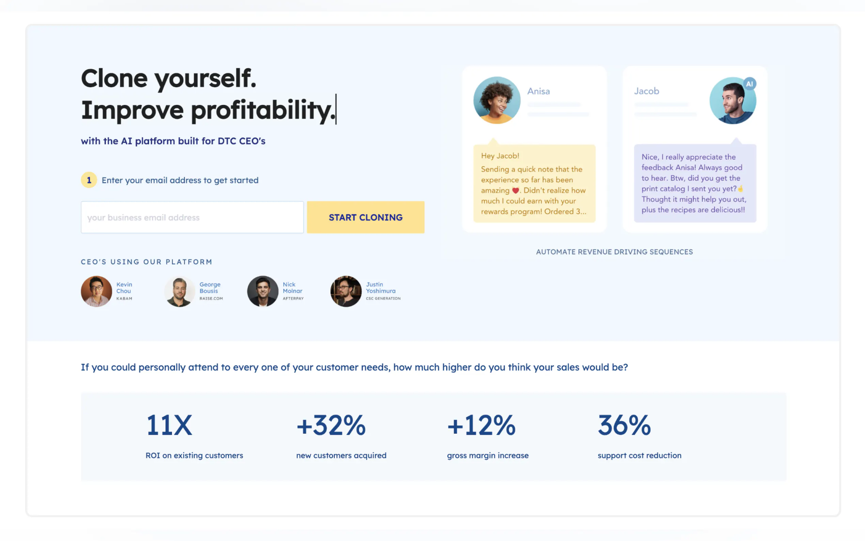
Task: Click Anisa's profile picture
Action: pos(496,100)
